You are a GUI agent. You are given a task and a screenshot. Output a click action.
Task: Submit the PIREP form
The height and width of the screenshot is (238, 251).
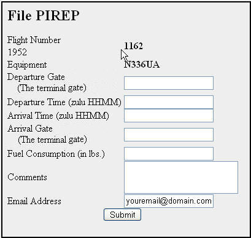122,215
